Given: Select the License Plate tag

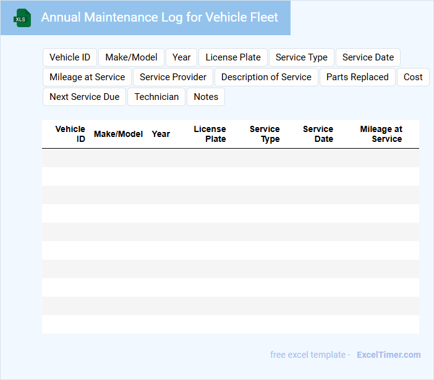Looking at the screenshot, I should pyautogui.click(x=233, y=57).
